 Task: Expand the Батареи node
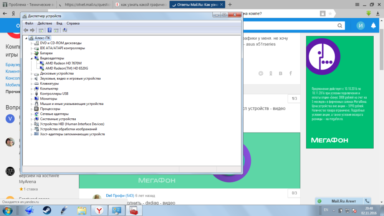pyautogui.click(x=31, y=53)
